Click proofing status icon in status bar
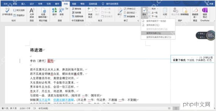 pyautogui.click(x=34, y=109)
